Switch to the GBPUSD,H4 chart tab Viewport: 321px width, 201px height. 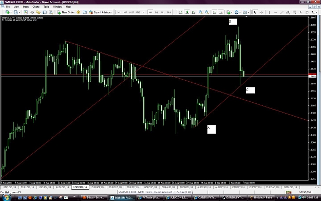(10, 187)
